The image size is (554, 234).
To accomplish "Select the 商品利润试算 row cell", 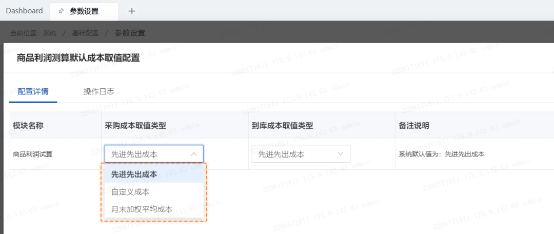I will click(33, 154).
